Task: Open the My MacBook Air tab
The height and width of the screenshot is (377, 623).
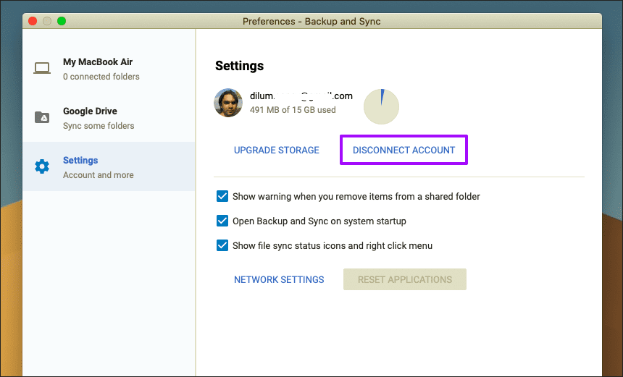Action: tap(109, 68)
